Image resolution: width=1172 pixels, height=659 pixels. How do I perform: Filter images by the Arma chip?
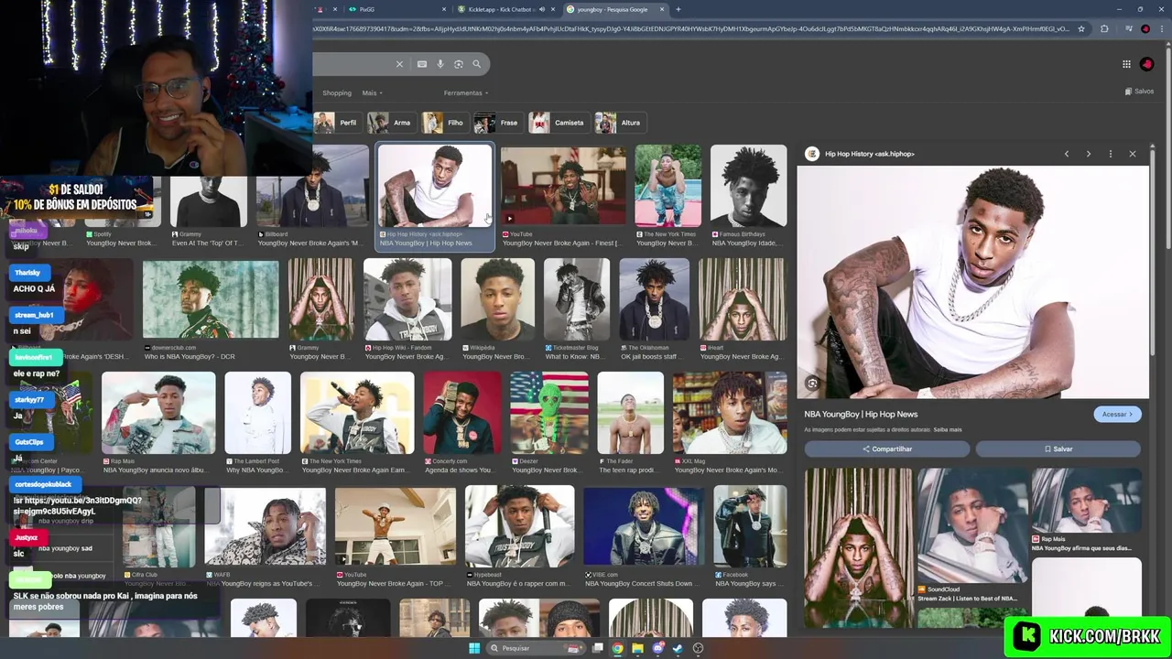391,123
